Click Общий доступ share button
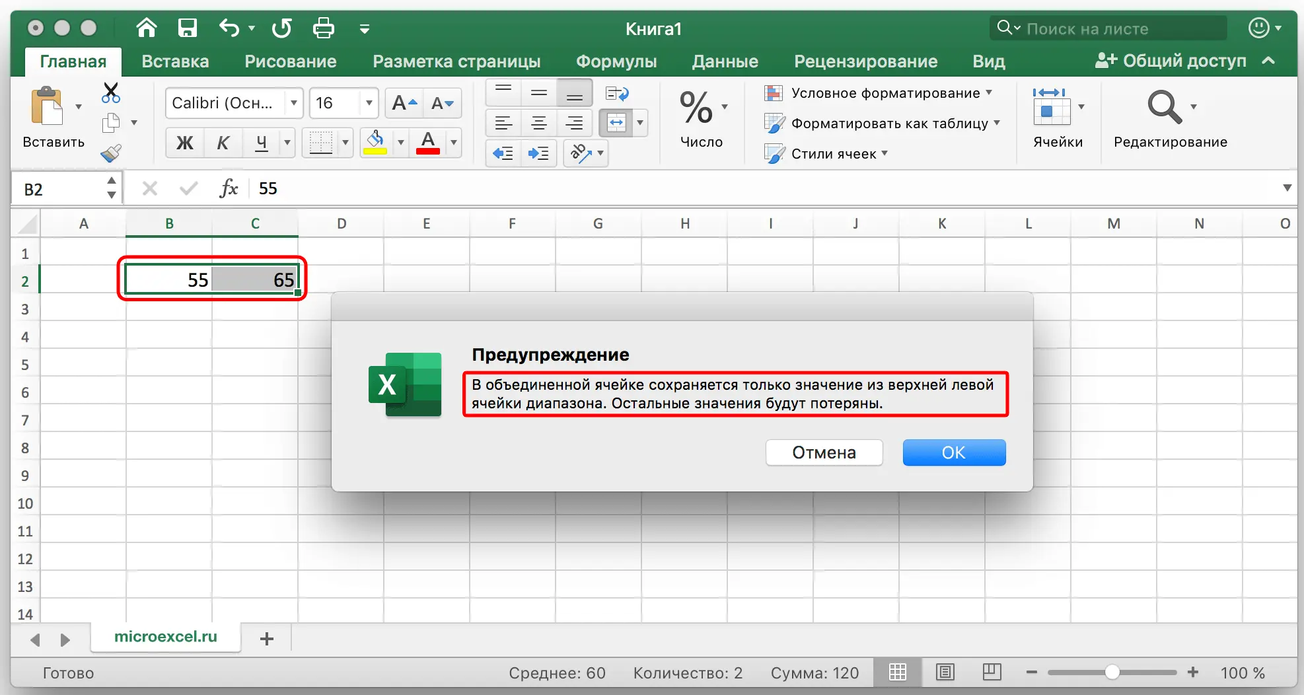 tap(1171, 61)
